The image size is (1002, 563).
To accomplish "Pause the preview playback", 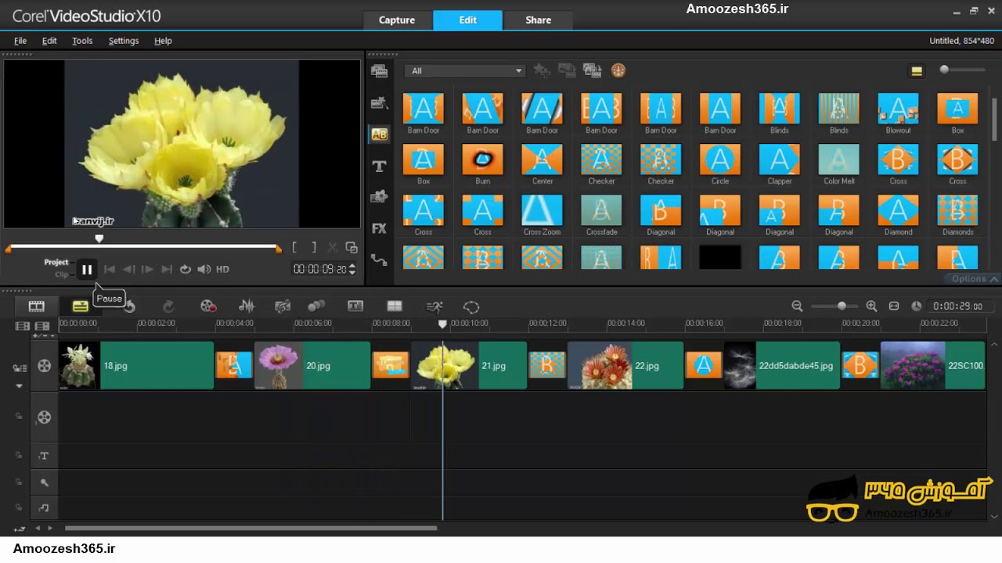I will 87,270.
